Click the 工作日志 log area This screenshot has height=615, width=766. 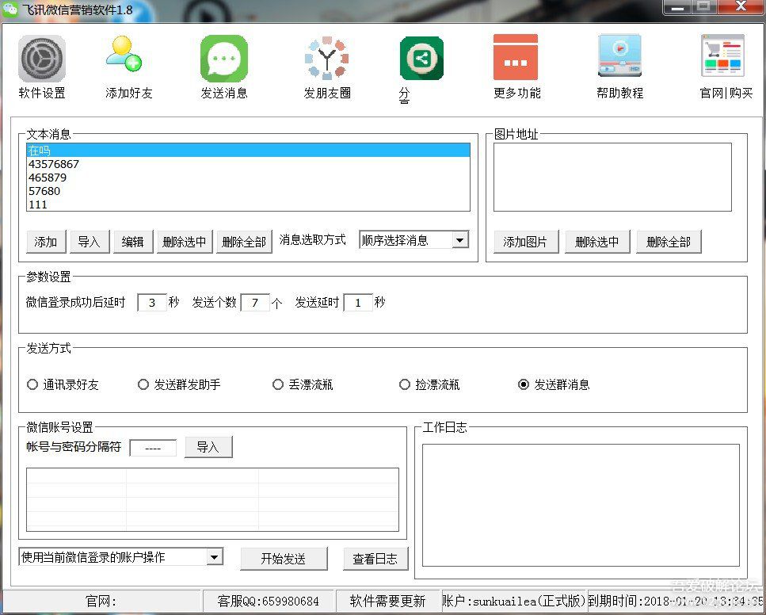click(581, 505)
